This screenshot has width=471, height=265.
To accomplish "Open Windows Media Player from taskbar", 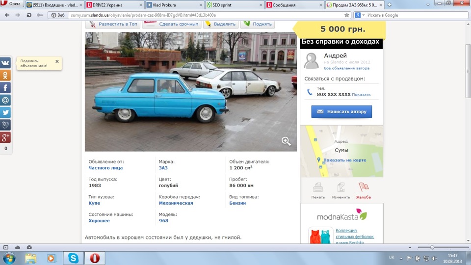I will 52,258.
